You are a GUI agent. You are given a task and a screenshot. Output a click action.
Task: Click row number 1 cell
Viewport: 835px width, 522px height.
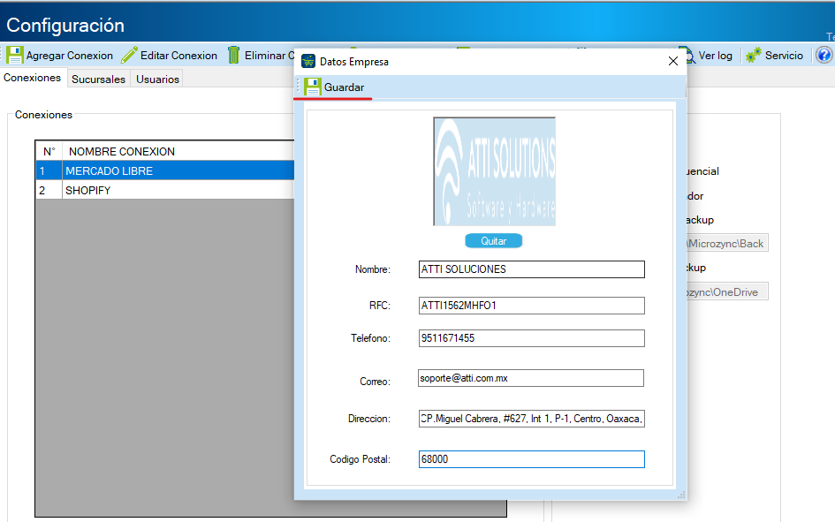(x=49, y=170)
